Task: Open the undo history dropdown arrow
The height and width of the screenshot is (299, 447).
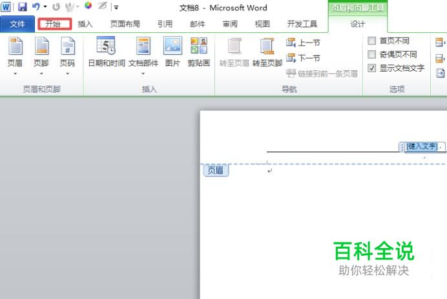Action: click(x=45, y=6)
